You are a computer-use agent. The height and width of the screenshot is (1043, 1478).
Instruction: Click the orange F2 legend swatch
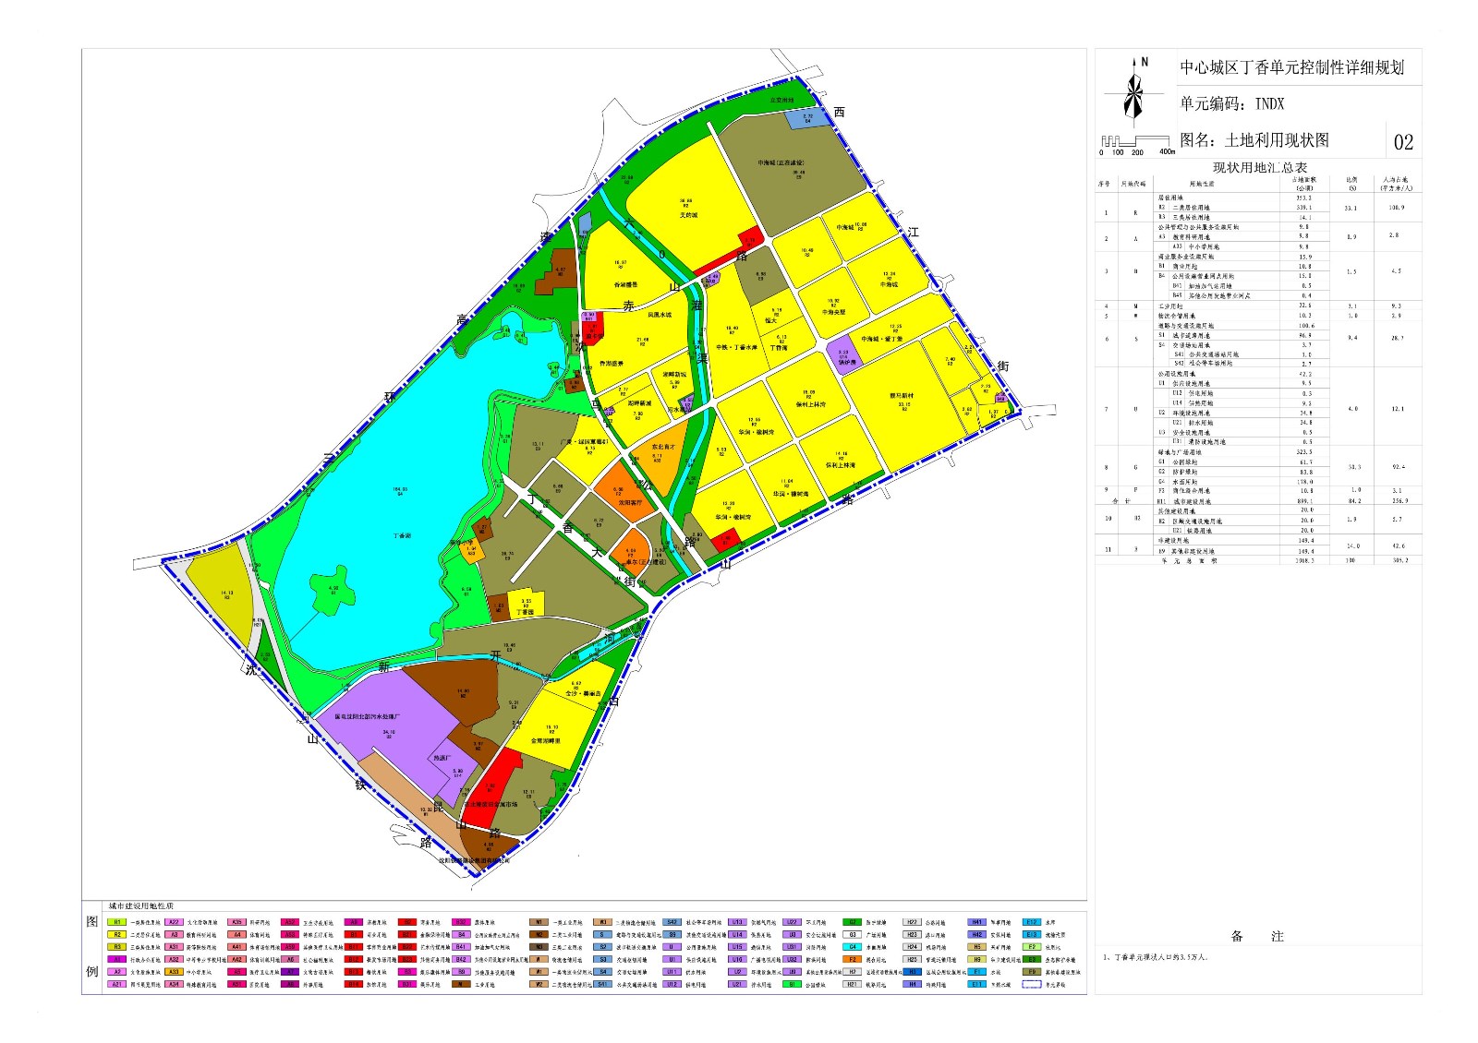tap(853, 959)
